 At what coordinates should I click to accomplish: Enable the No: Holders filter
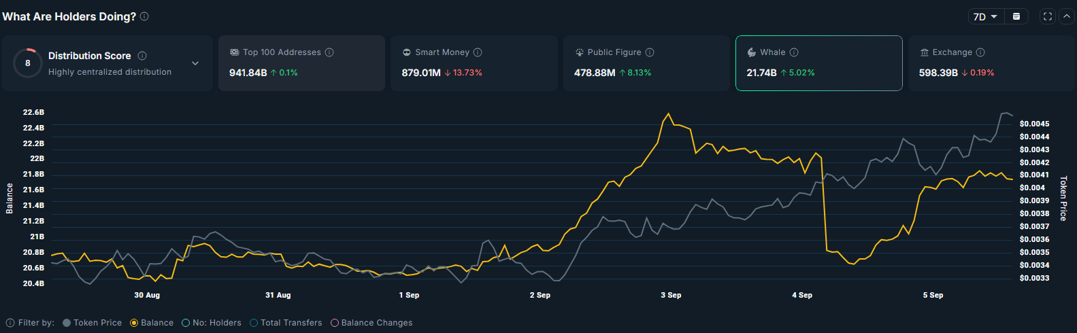211,323
